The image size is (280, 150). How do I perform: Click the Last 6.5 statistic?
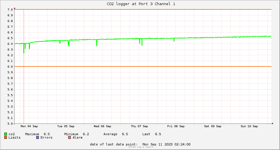pyautogui.click(x=152, y=134)
